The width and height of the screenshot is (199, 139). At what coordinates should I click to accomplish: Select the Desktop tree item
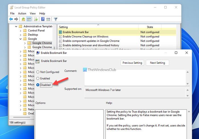[x=33, y=35]
